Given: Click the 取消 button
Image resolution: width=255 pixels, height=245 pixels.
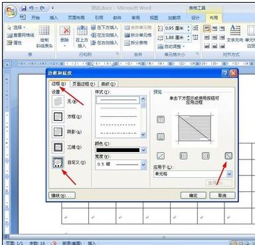Looking at the screenshot, I should click(x=222, y=195).
